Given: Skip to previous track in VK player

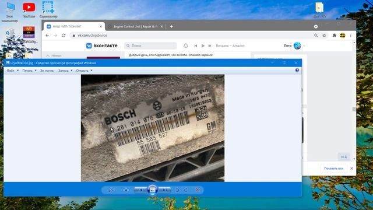Looking at the screenshot, I should pos(196,45).
